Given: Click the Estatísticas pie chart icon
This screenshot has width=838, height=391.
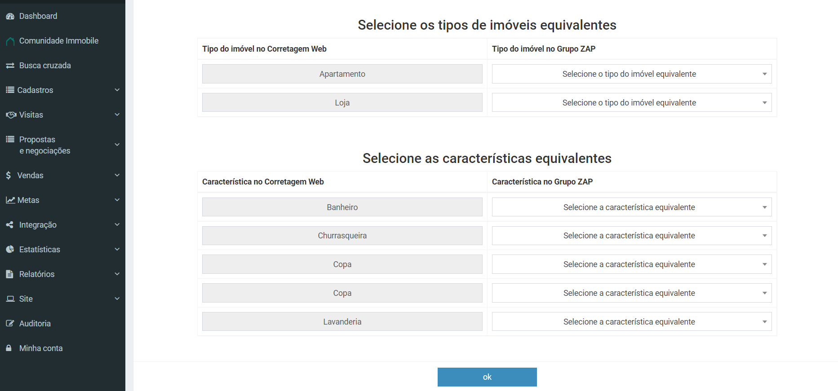Looking at the screenshot, I should (x=10, y=250).
